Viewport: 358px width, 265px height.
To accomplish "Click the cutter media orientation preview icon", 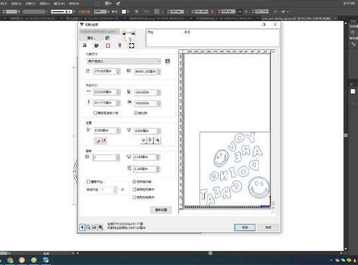I will 129,35.
